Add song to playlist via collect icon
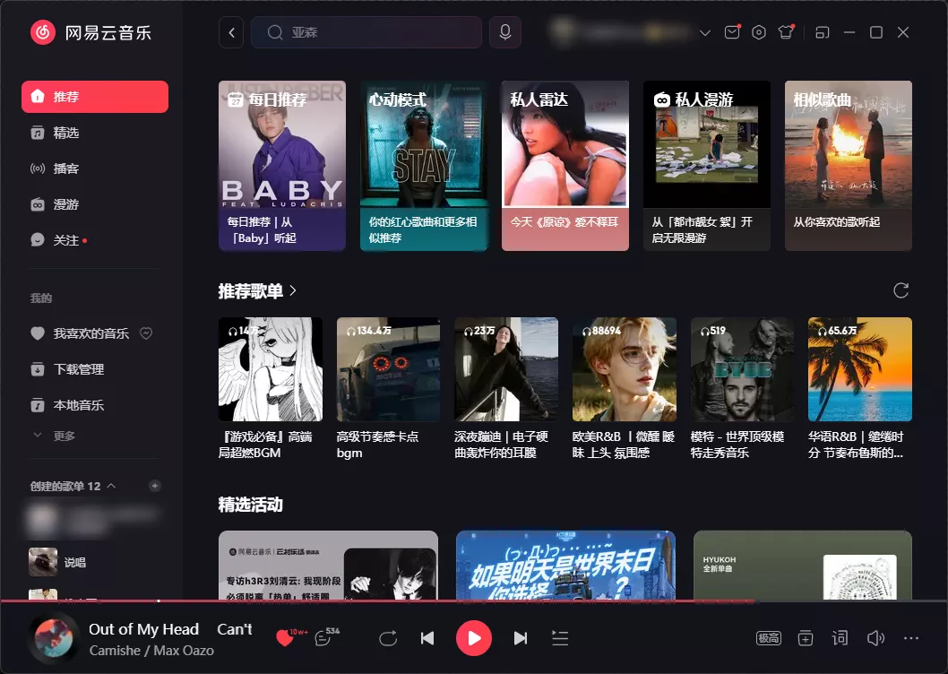The image size is (948, 674). pyautogui.click(x=806, y=638)
